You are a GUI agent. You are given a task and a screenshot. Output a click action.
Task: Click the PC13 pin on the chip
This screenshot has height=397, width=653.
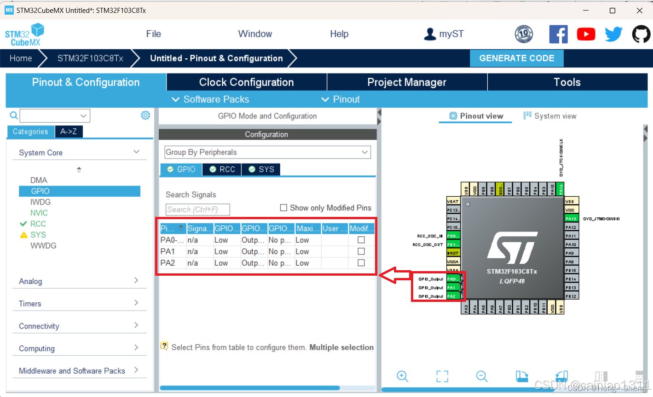pyautogui.click(x=453, y=210)
